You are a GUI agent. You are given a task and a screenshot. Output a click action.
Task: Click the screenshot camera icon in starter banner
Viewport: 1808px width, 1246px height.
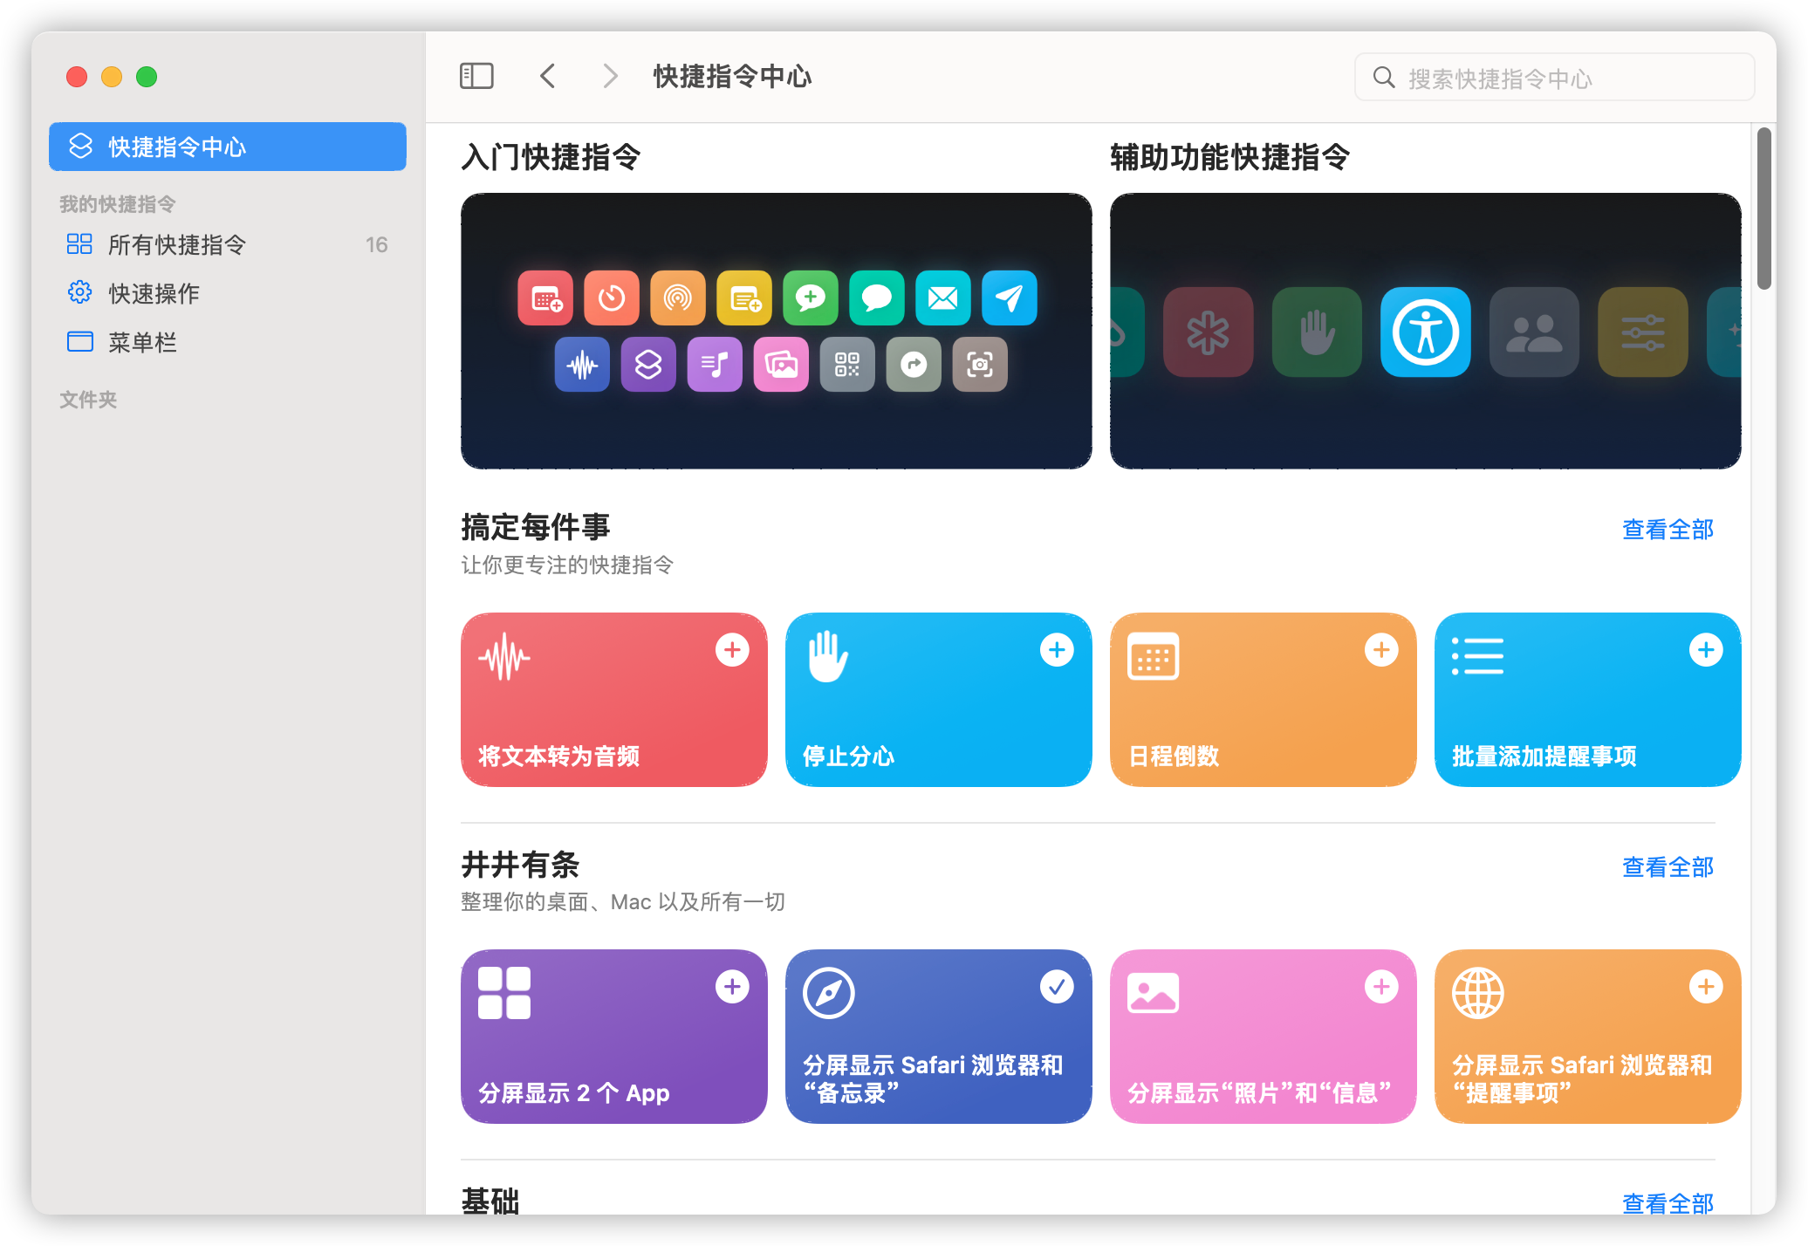tap(980, 365)
